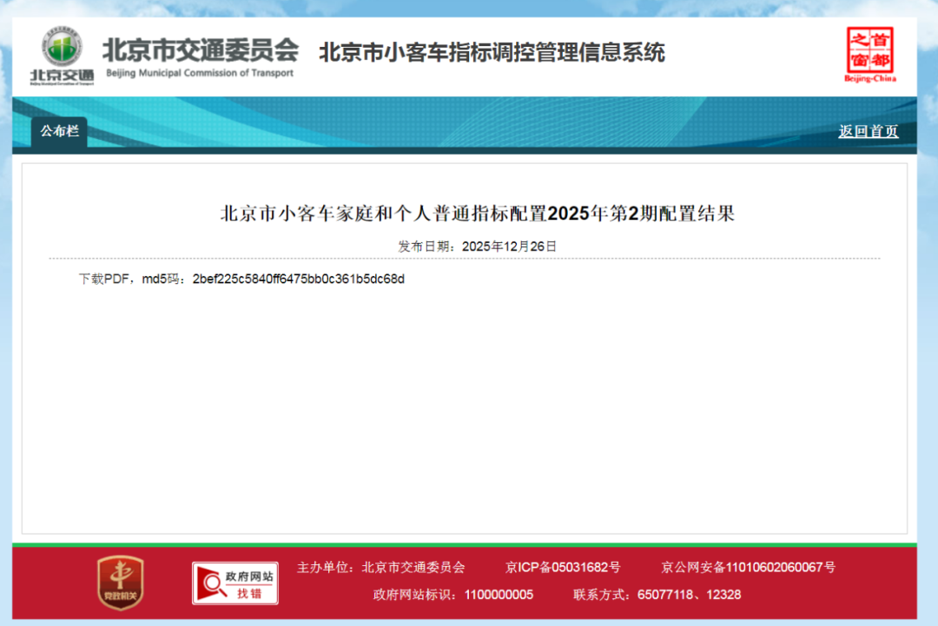Click the 找错 red label text
This screenshot has height=626, width=938.
pyautogui.click(x=249, y=593)
